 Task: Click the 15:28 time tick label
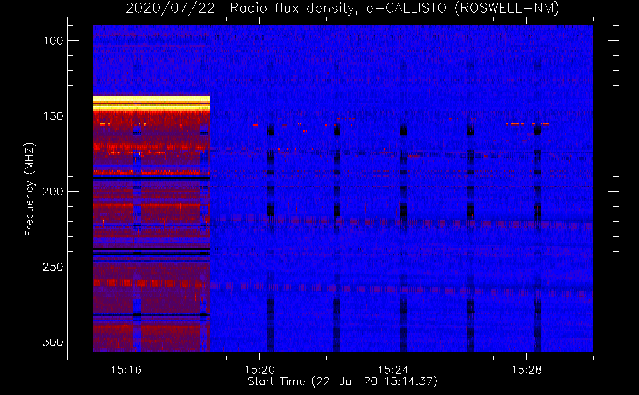click(526, 370)
